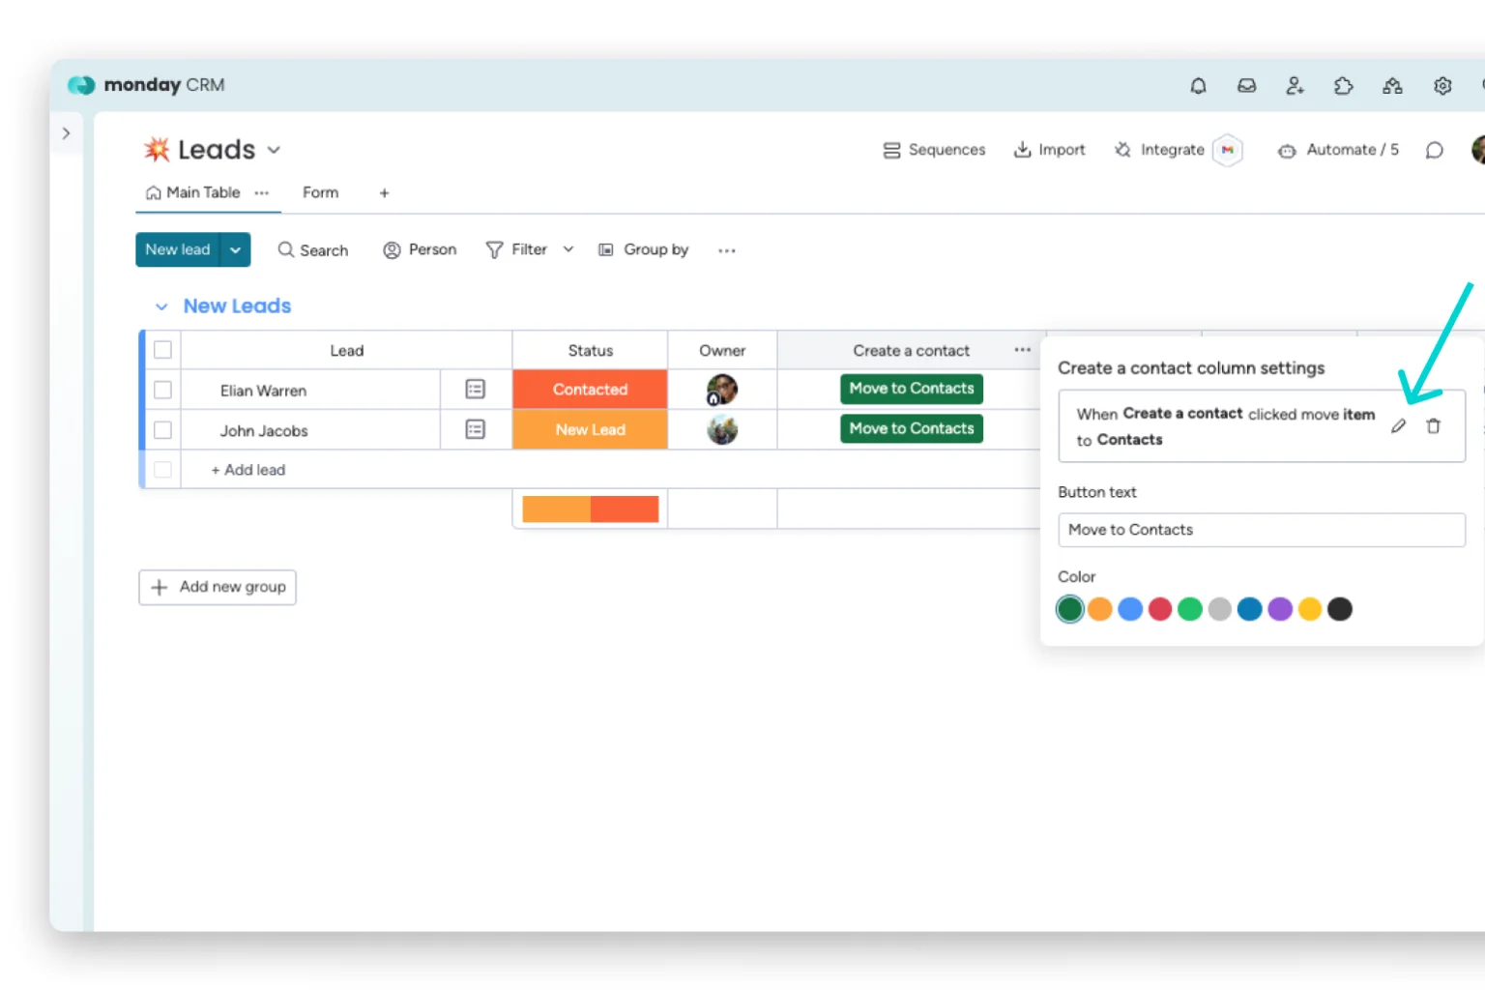Edit the automation with pencil icon
The image size is (1485, 990).
(1399, 426)
